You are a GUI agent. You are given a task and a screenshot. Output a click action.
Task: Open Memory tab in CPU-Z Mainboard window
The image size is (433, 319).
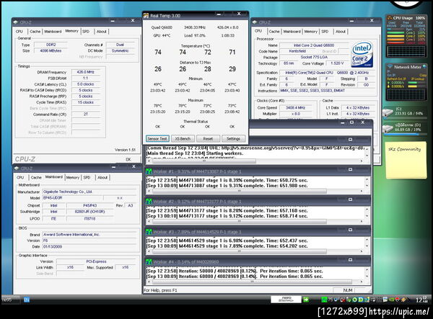tap(73, 177)
